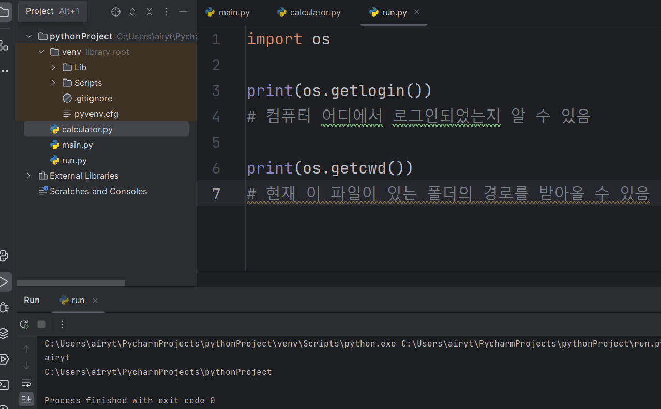
Task: Switch to the main.py editor tab
Action: [x=228, y=12]
